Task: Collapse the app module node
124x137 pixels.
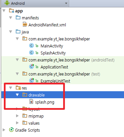Action: (x=4, y=11)
